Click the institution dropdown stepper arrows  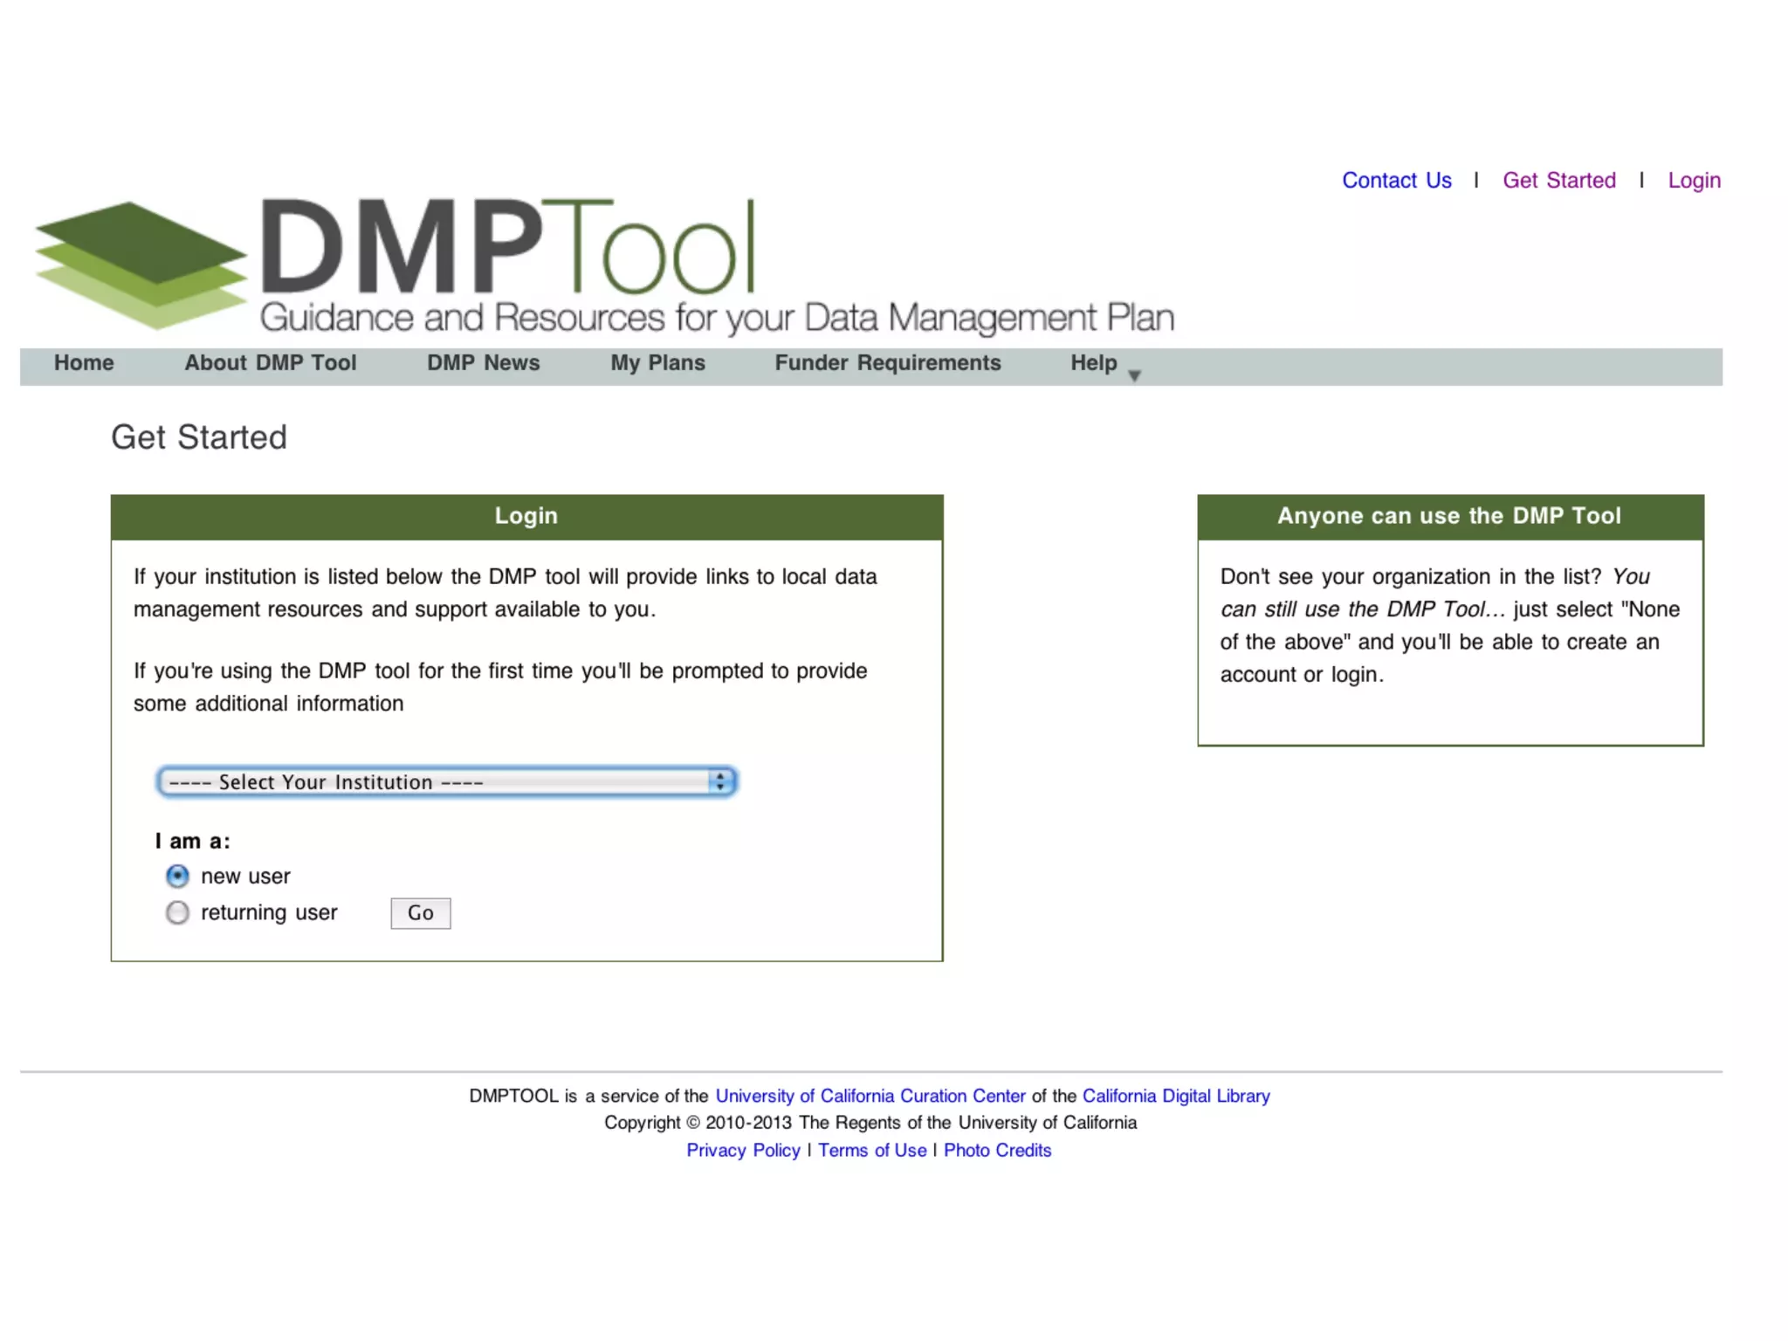720,781
